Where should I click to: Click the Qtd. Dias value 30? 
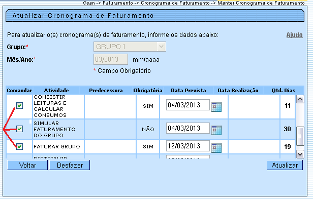point(287,129)
